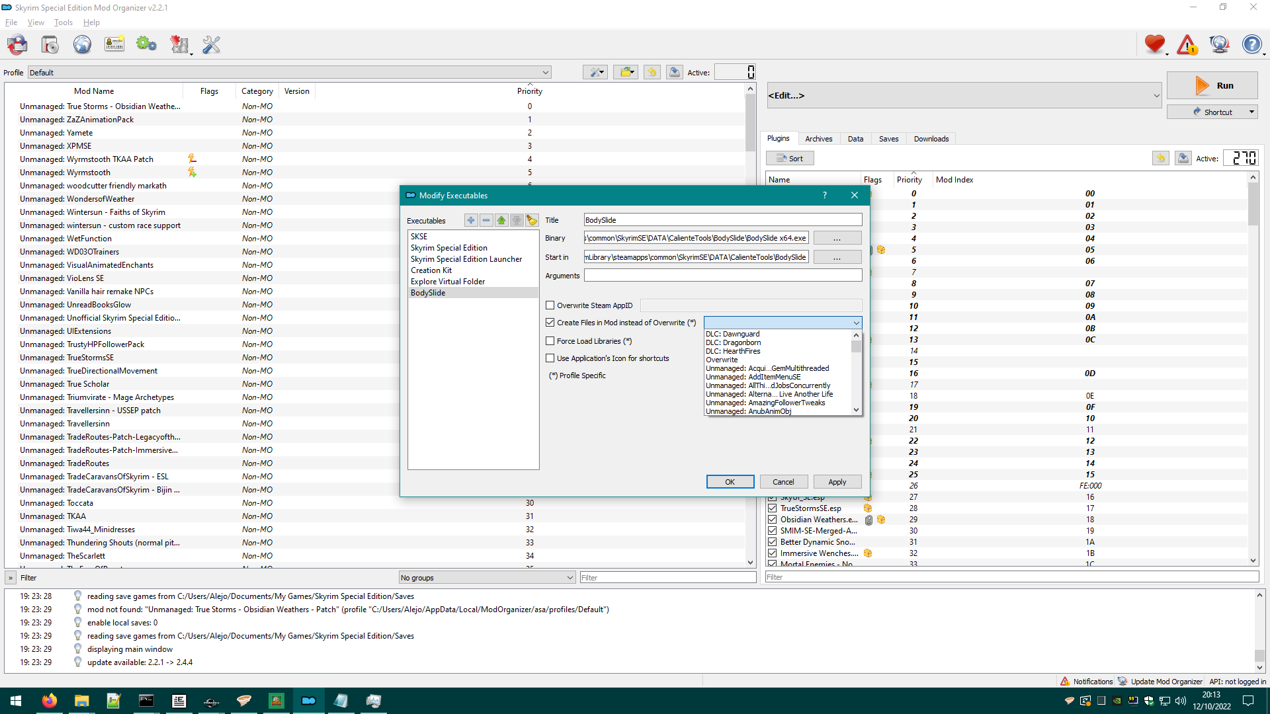Open the Tools puzzle-piece plugin icon
The width and height of the screenshot is (1270, 714).
pyautogui.click(x=179, y=45)
